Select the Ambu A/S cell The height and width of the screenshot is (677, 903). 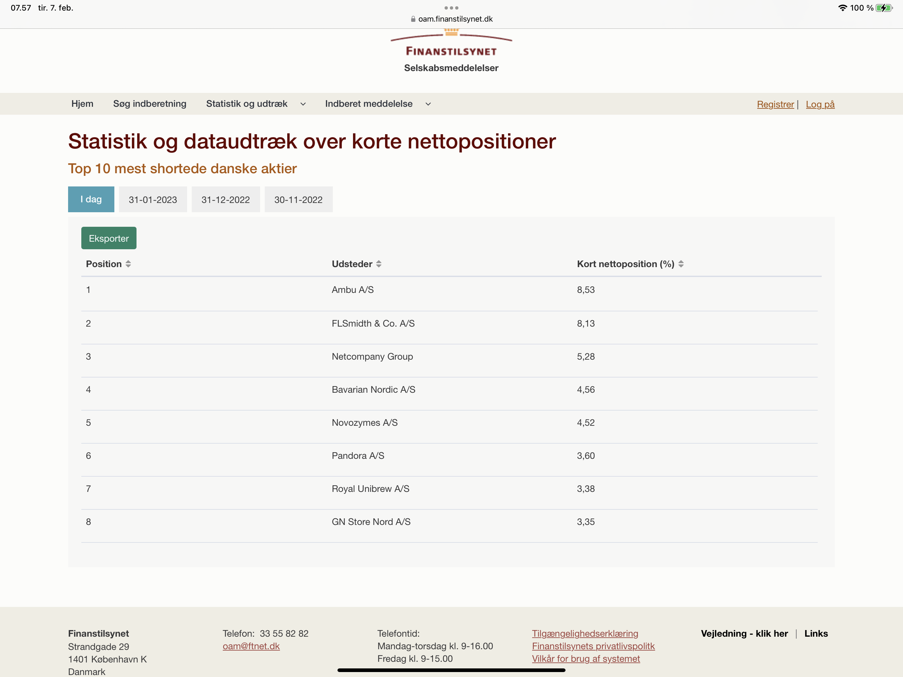pos(353,290)
